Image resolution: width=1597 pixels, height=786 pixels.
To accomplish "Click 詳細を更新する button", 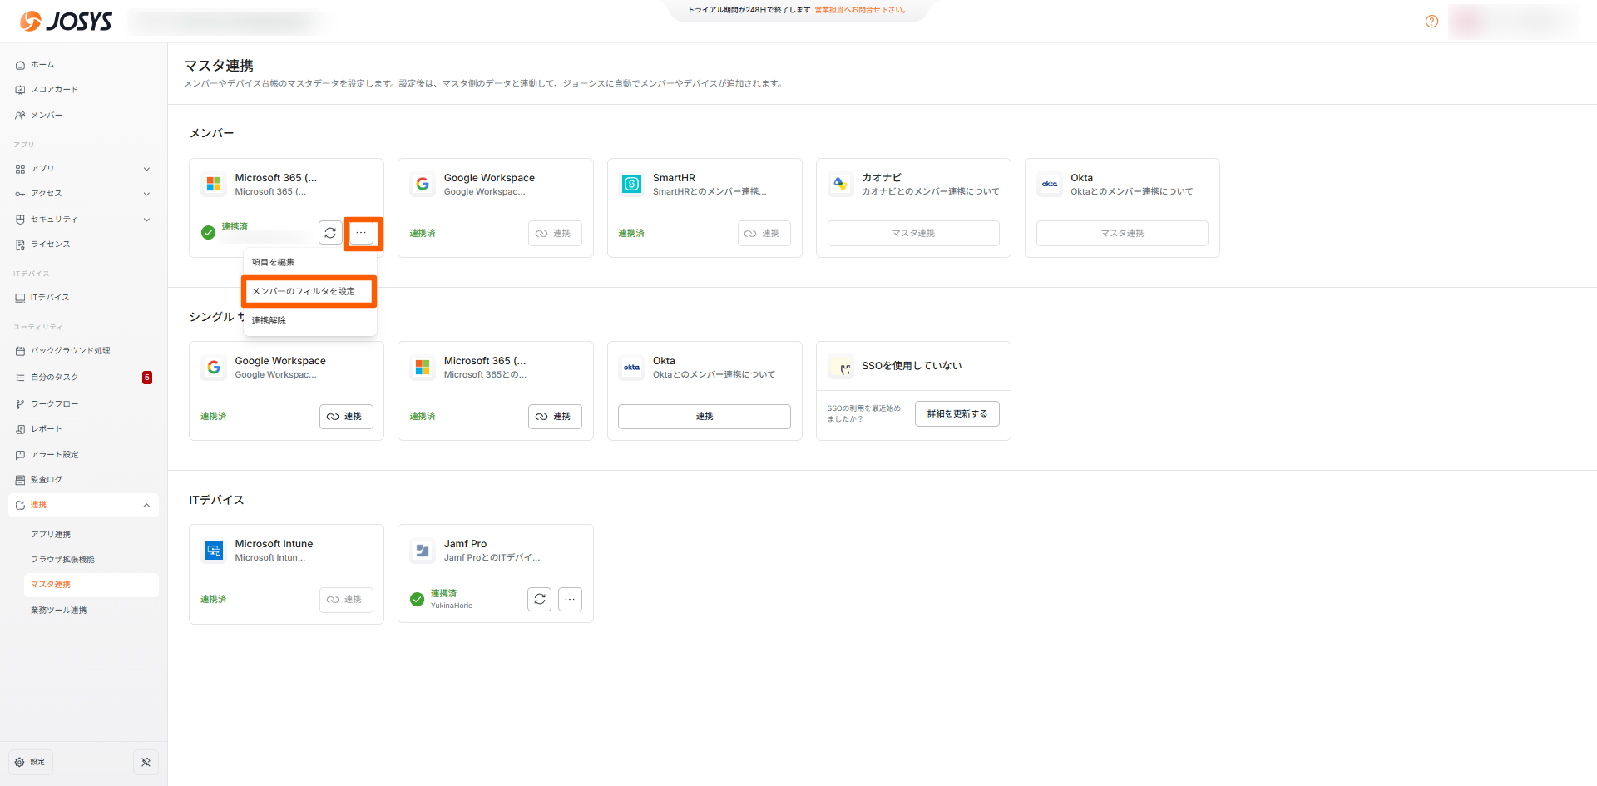I will point(957,413).
